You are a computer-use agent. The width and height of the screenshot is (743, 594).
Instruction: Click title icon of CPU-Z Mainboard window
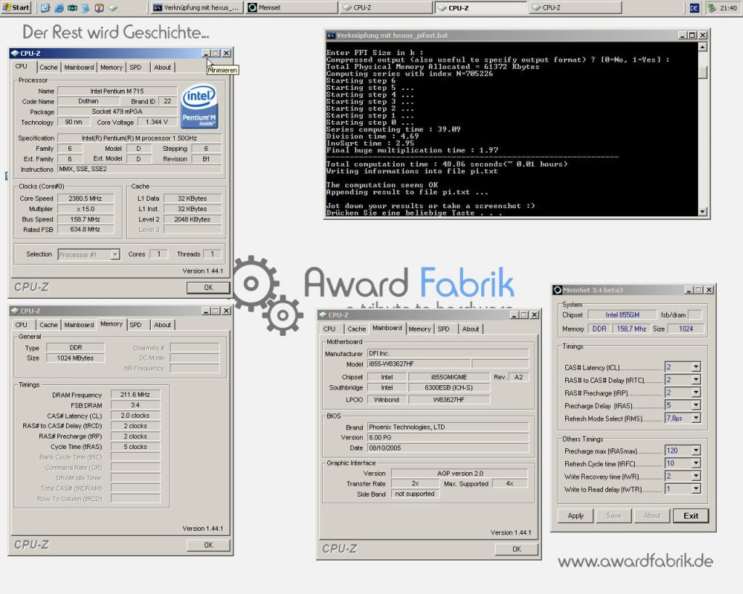[323, 315]
